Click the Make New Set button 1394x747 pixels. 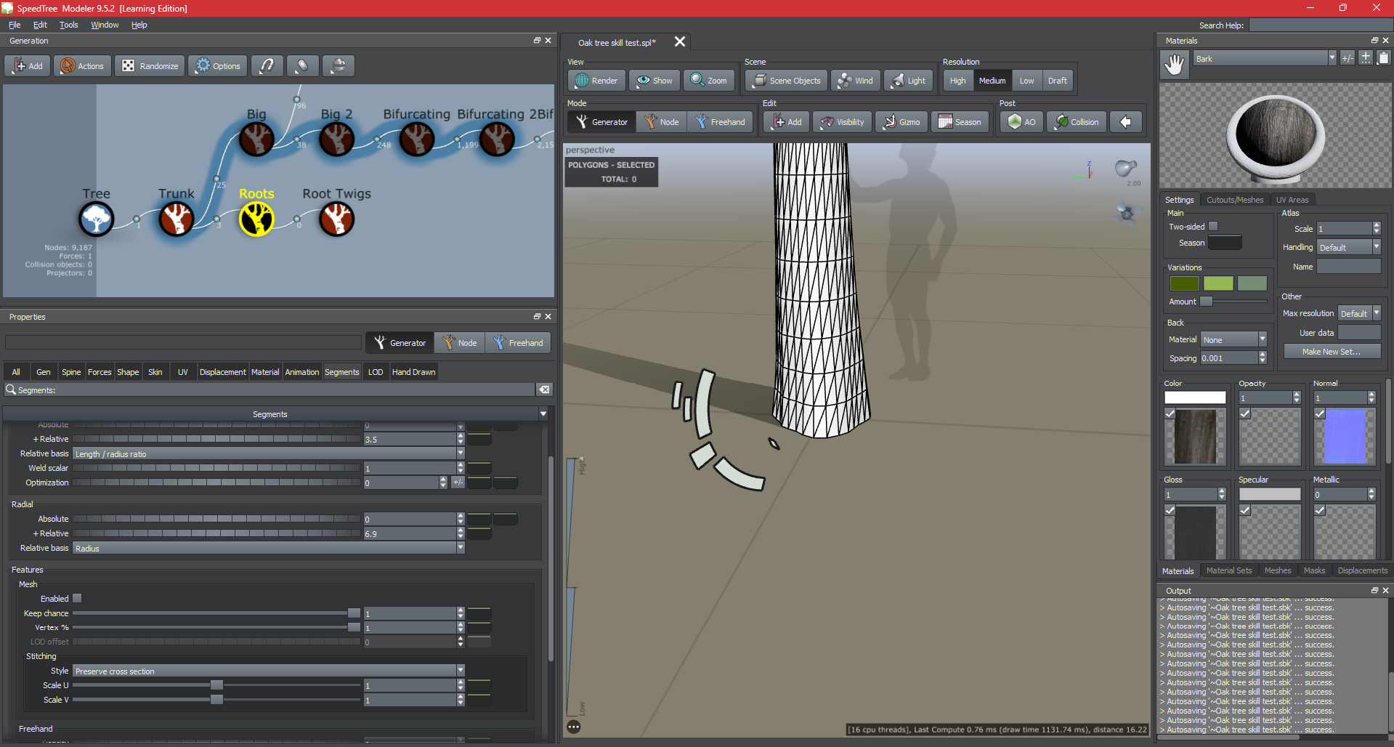1332,352
